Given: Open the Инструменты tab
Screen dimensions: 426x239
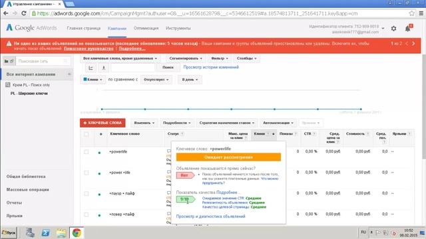Looking at the screenshot, I should pyautogui.click(x=178, y=28).
